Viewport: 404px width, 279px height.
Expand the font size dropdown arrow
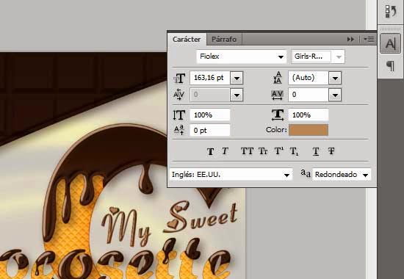237,78
